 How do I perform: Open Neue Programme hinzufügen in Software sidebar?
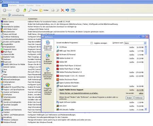(x=48, y=59)
